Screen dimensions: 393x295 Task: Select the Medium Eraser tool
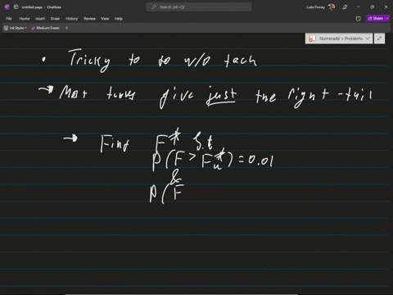tap(45, 28)
